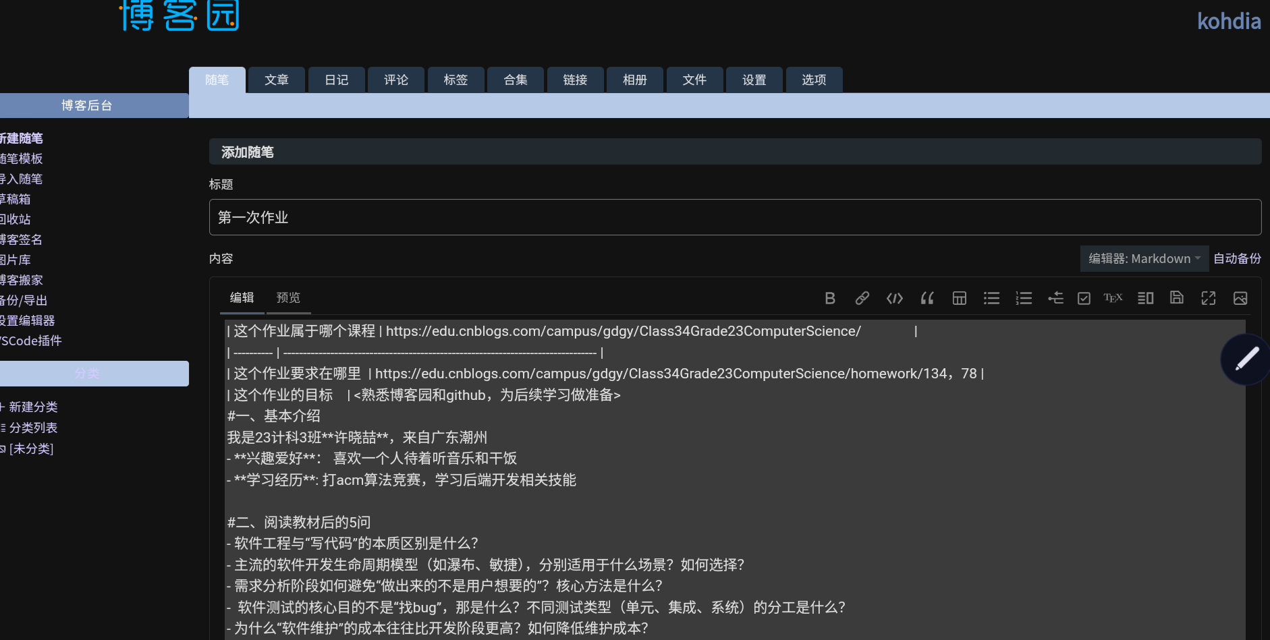Insert an image using the image icon
Screen dimensions: 1270x640
[x=1240, y=297]
